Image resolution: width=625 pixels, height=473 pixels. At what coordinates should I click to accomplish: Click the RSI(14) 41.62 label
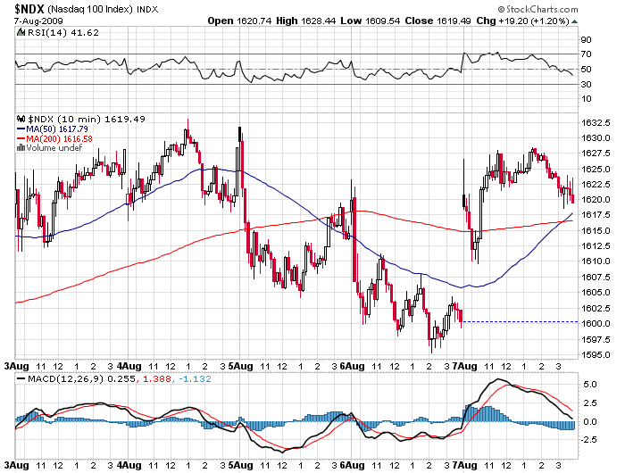pyautogui.click(x=62, y=33)
